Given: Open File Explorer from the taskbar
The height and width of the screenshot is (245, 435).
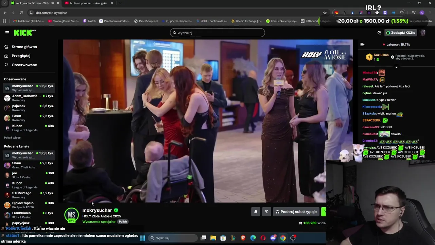Looking at the screenshot, I should (x=213, y=238).
